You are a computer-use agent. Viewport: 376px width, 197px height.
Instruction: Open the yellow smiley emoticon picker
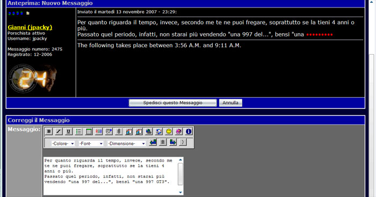click(x=169, y=132)
